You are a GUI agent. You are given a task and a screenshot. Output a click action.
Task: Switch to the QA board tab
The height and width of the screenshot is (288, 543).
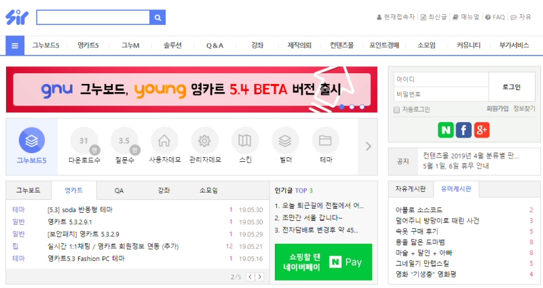tap(119, 190)
